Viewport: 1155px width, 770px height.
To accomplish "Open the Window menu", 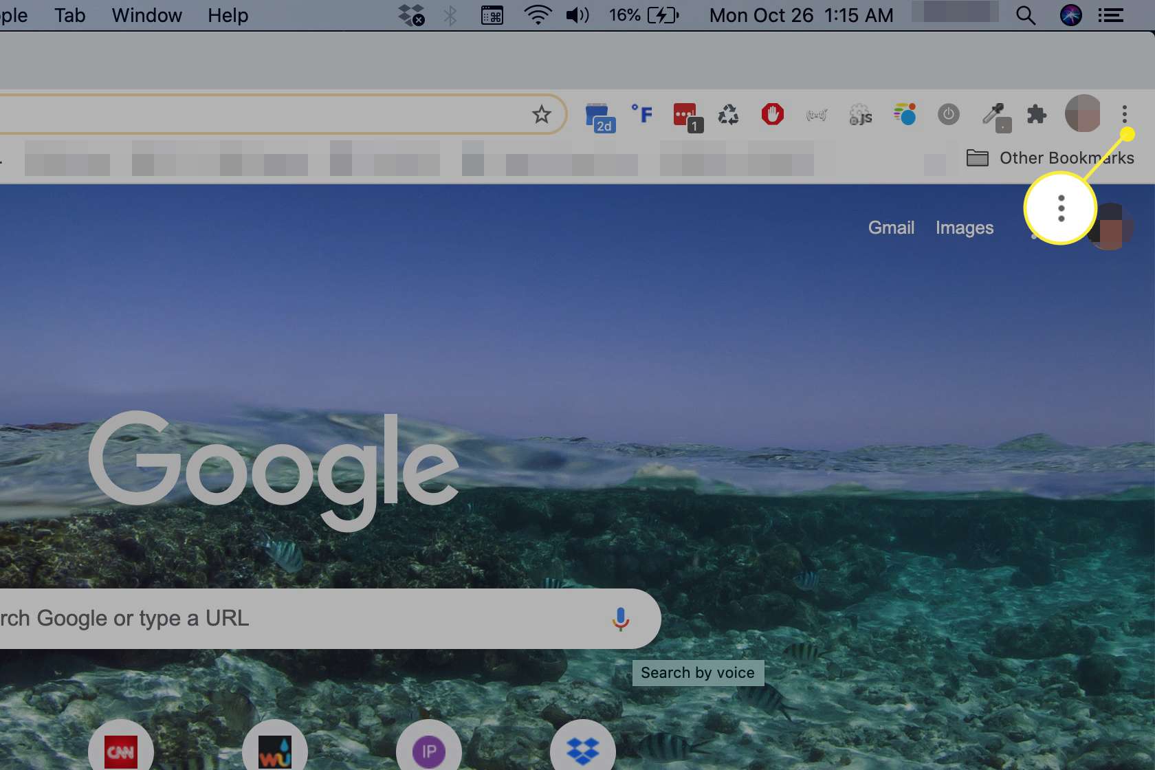I will coord(146,15).
